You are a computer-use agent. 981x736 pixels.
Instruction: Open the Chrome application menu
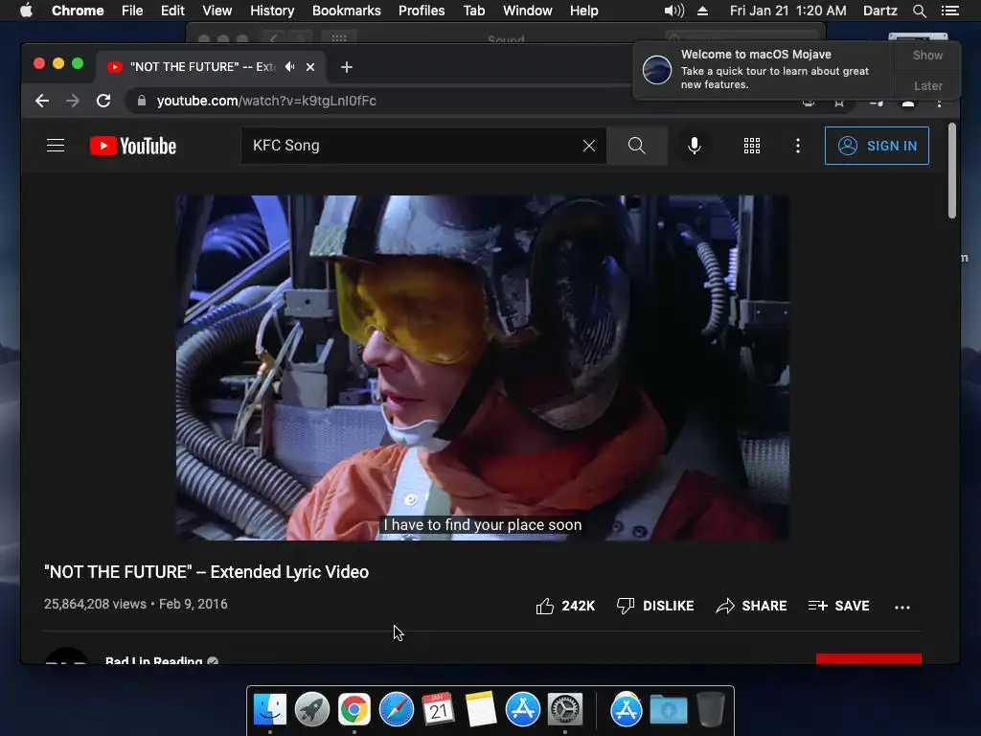click(x=78, y=11)
